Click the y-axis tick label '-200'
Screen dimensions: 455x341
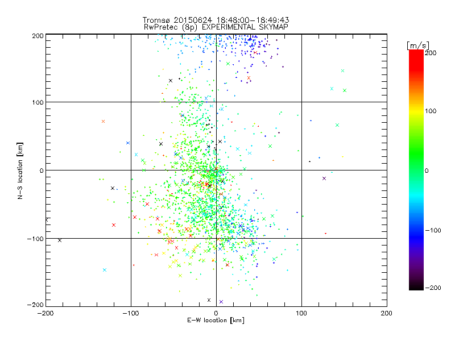tap(35, 305)
